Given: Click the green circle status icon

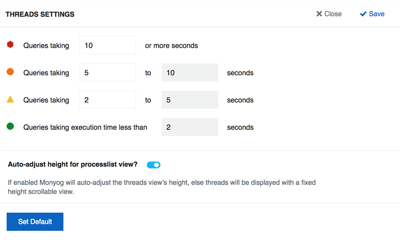Looking at the screenshot, I should (x=10, y=126).
